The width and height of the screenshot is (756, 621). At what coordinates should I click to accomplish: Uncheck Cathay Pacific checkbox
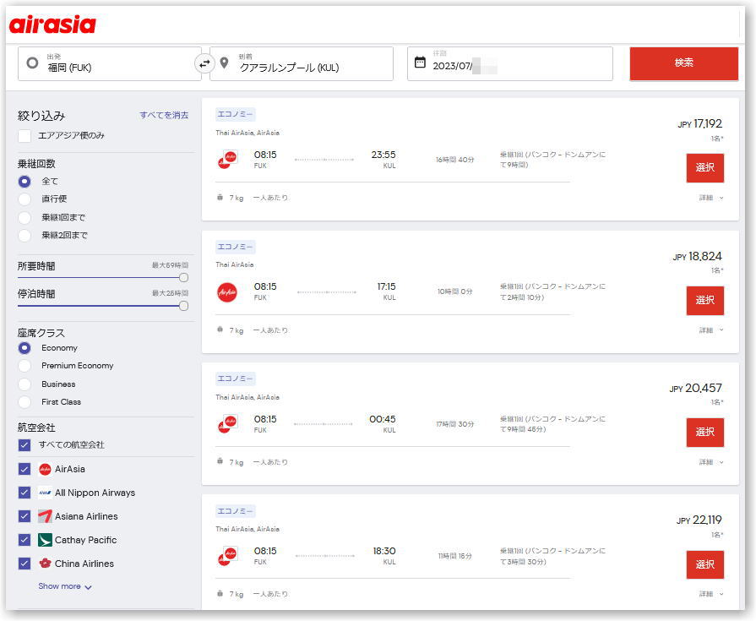[x=24, y=540]
